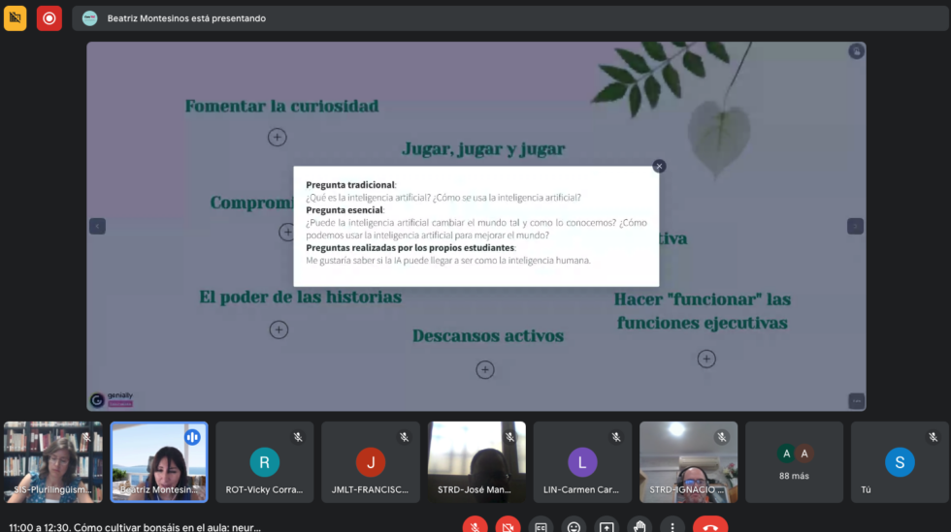Go to previous slide with left arrow
Image resolution: width=951 pixels, height=532 pixels.
[x=97, y=226]
